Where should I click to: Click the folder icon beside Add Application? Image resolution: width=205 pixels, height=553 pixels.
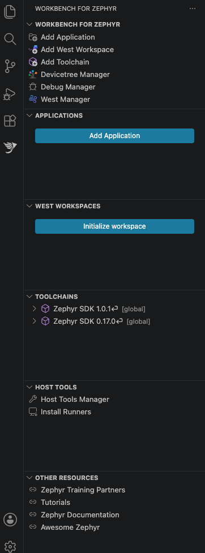tap(33, 37)
